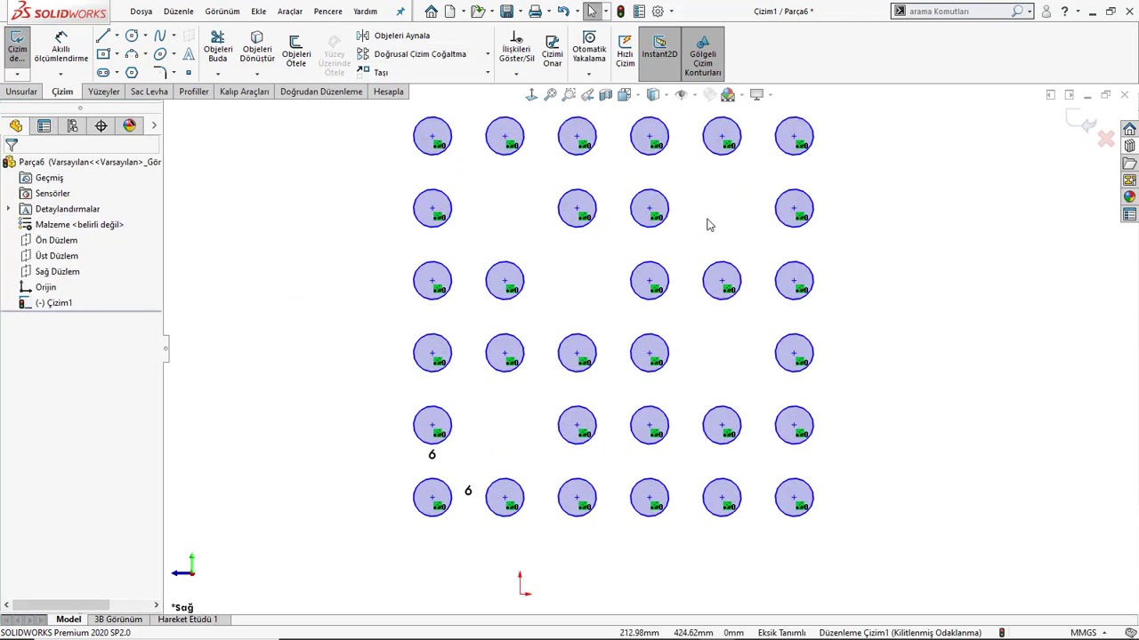
Task: Select the Polygon sketch tool
Action: tap(132, 73)
